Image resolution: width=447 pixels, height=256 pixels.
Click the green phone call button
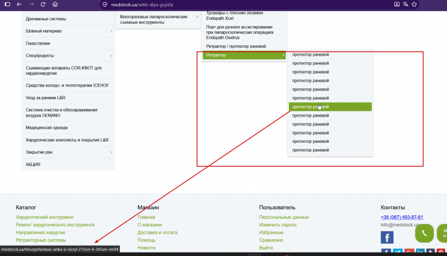pyautogui.click(x=424, y=233)
